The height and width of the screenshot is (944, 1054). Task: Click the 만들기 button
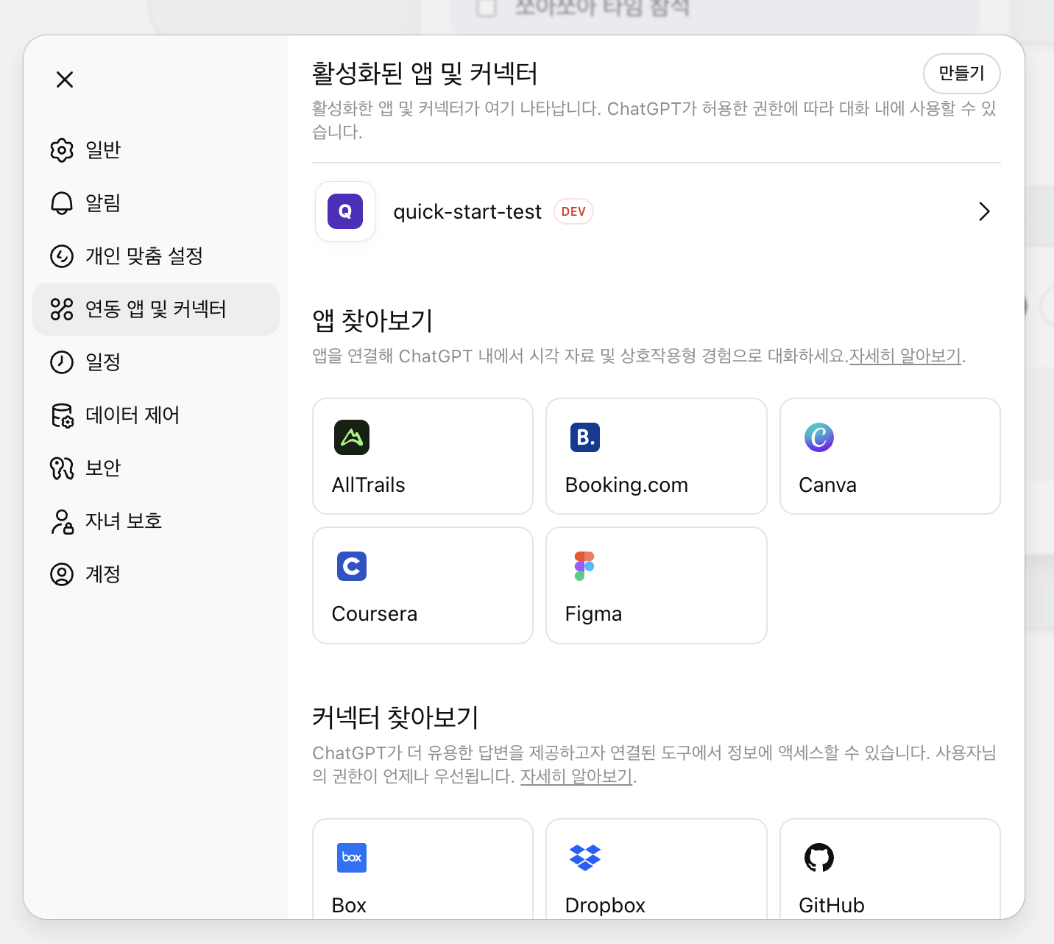pos(961,74)
